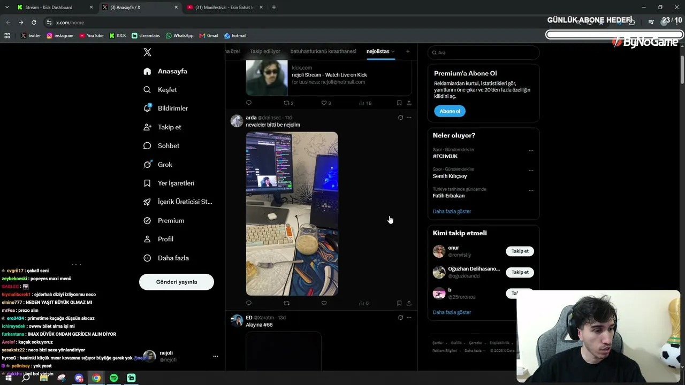Click the Premium verified badge icon
685x385 pixels.
click(147, 221)
